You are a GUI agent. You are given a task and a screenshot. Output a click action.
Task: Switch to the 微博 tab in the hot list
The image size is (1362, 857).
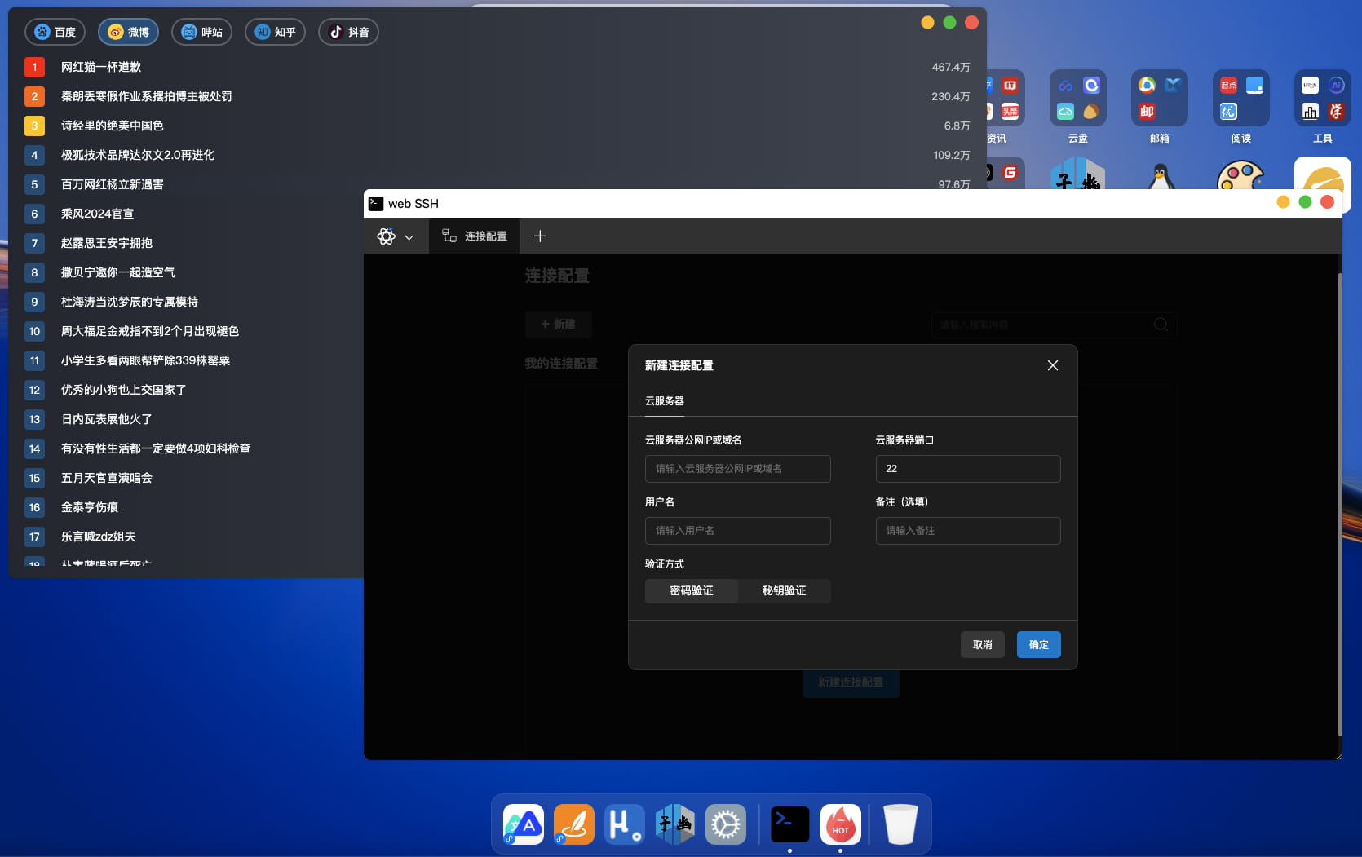[127, 32]
